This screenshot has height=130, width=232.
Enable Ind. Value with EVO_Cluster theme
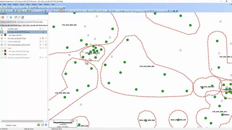coord(2,55)
